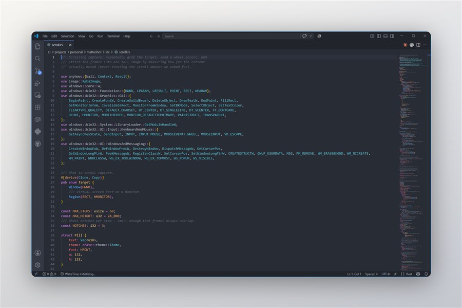Open the Terminal menu
This screenshot has width=462, height=308.
113,36
